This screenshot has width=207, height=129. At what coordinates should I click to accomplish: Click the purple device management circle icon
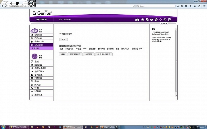(x=34, y=56)
